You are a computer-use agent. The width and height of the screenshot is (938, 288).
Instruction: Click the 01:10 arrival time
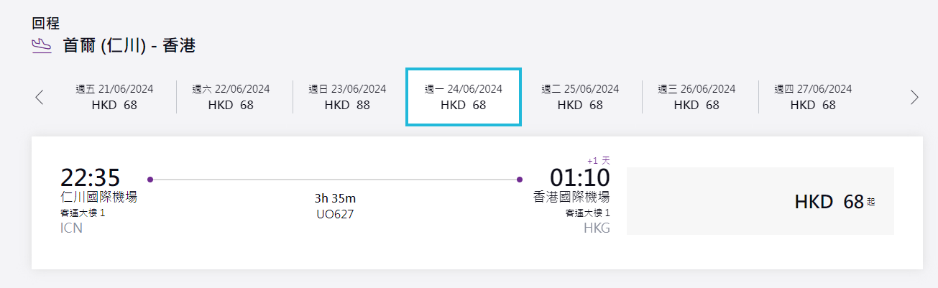(579, 177)
